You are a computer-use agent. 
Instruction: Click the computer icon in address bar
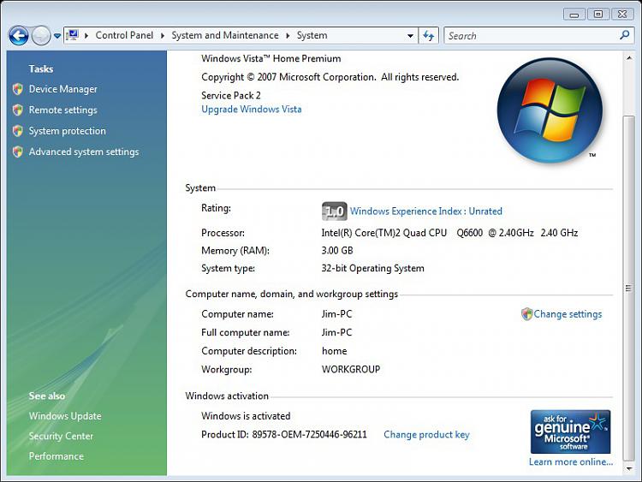73,35
